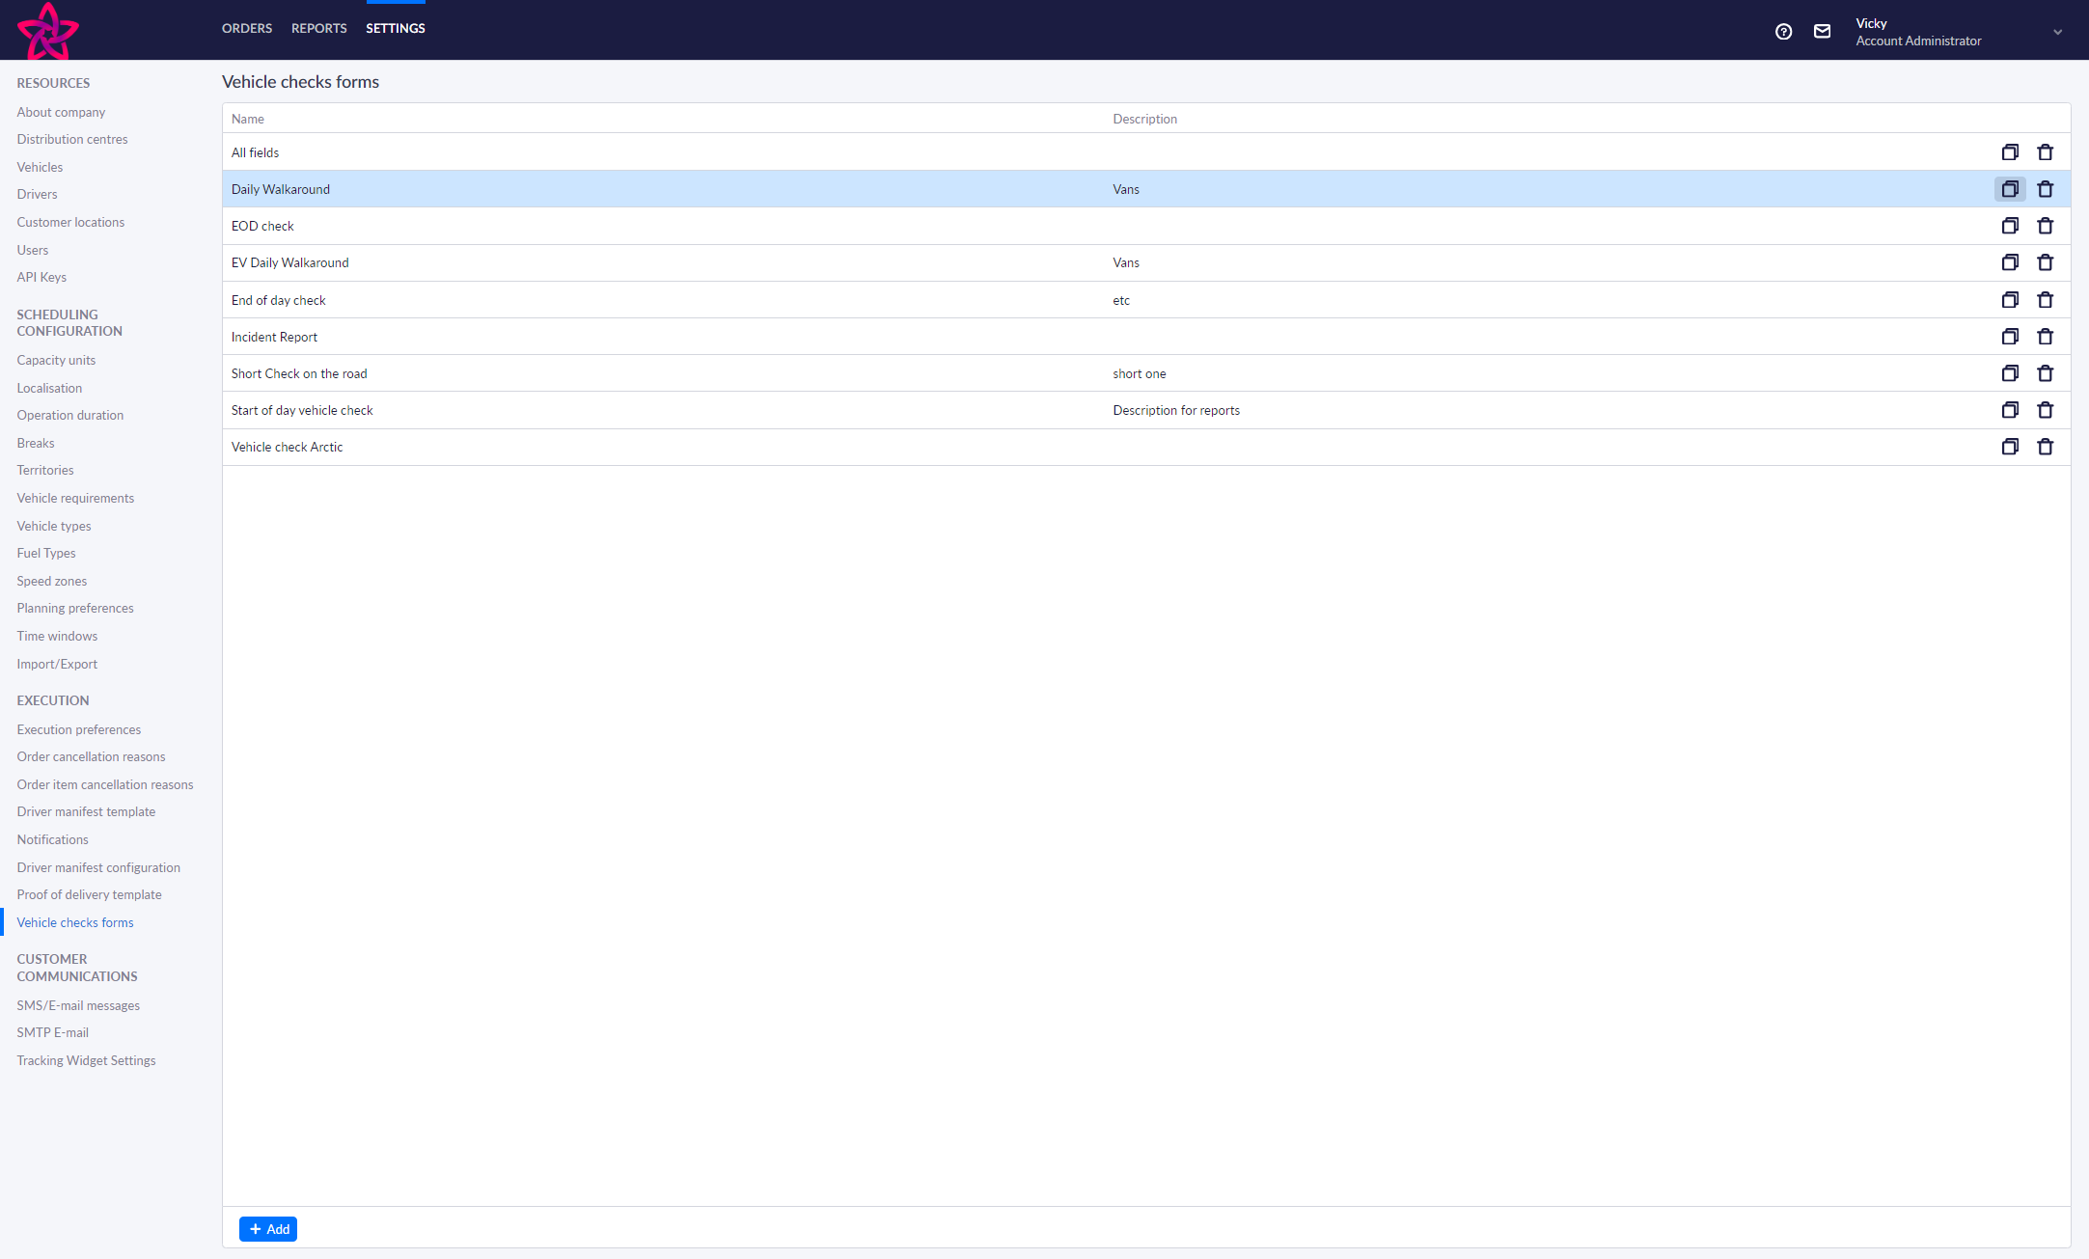Delete the Incident Report form
2089x1259 pixels.
point(2045,337)
